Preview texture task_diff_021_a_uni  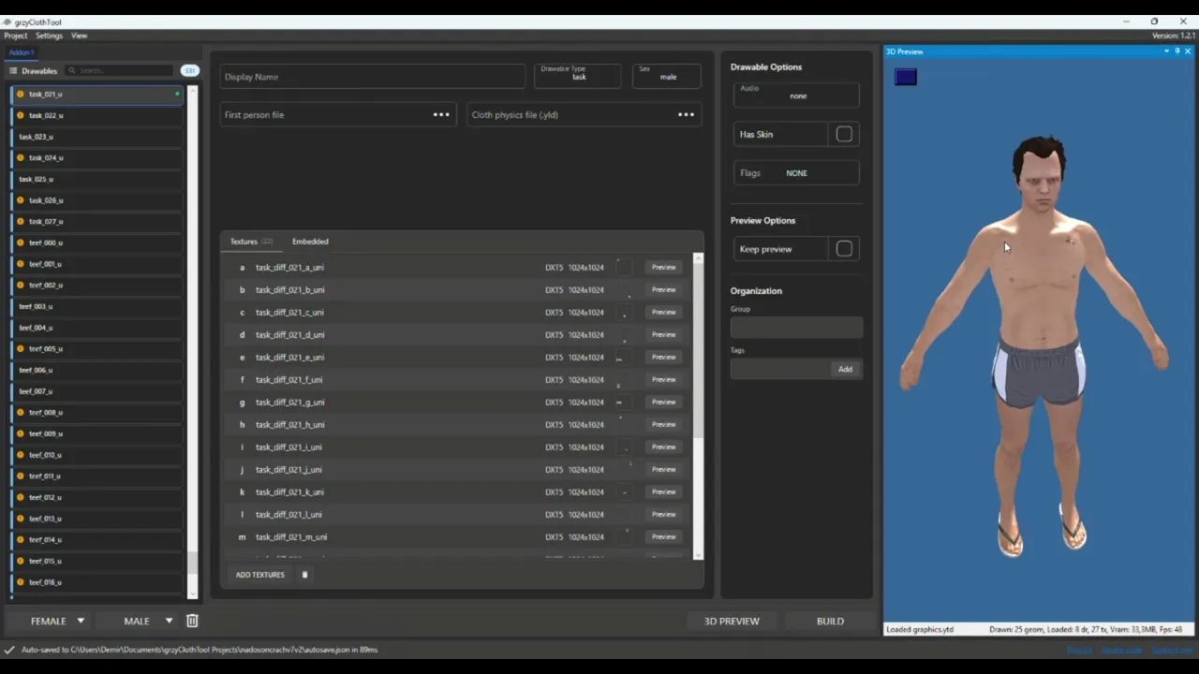pos(663,268)
